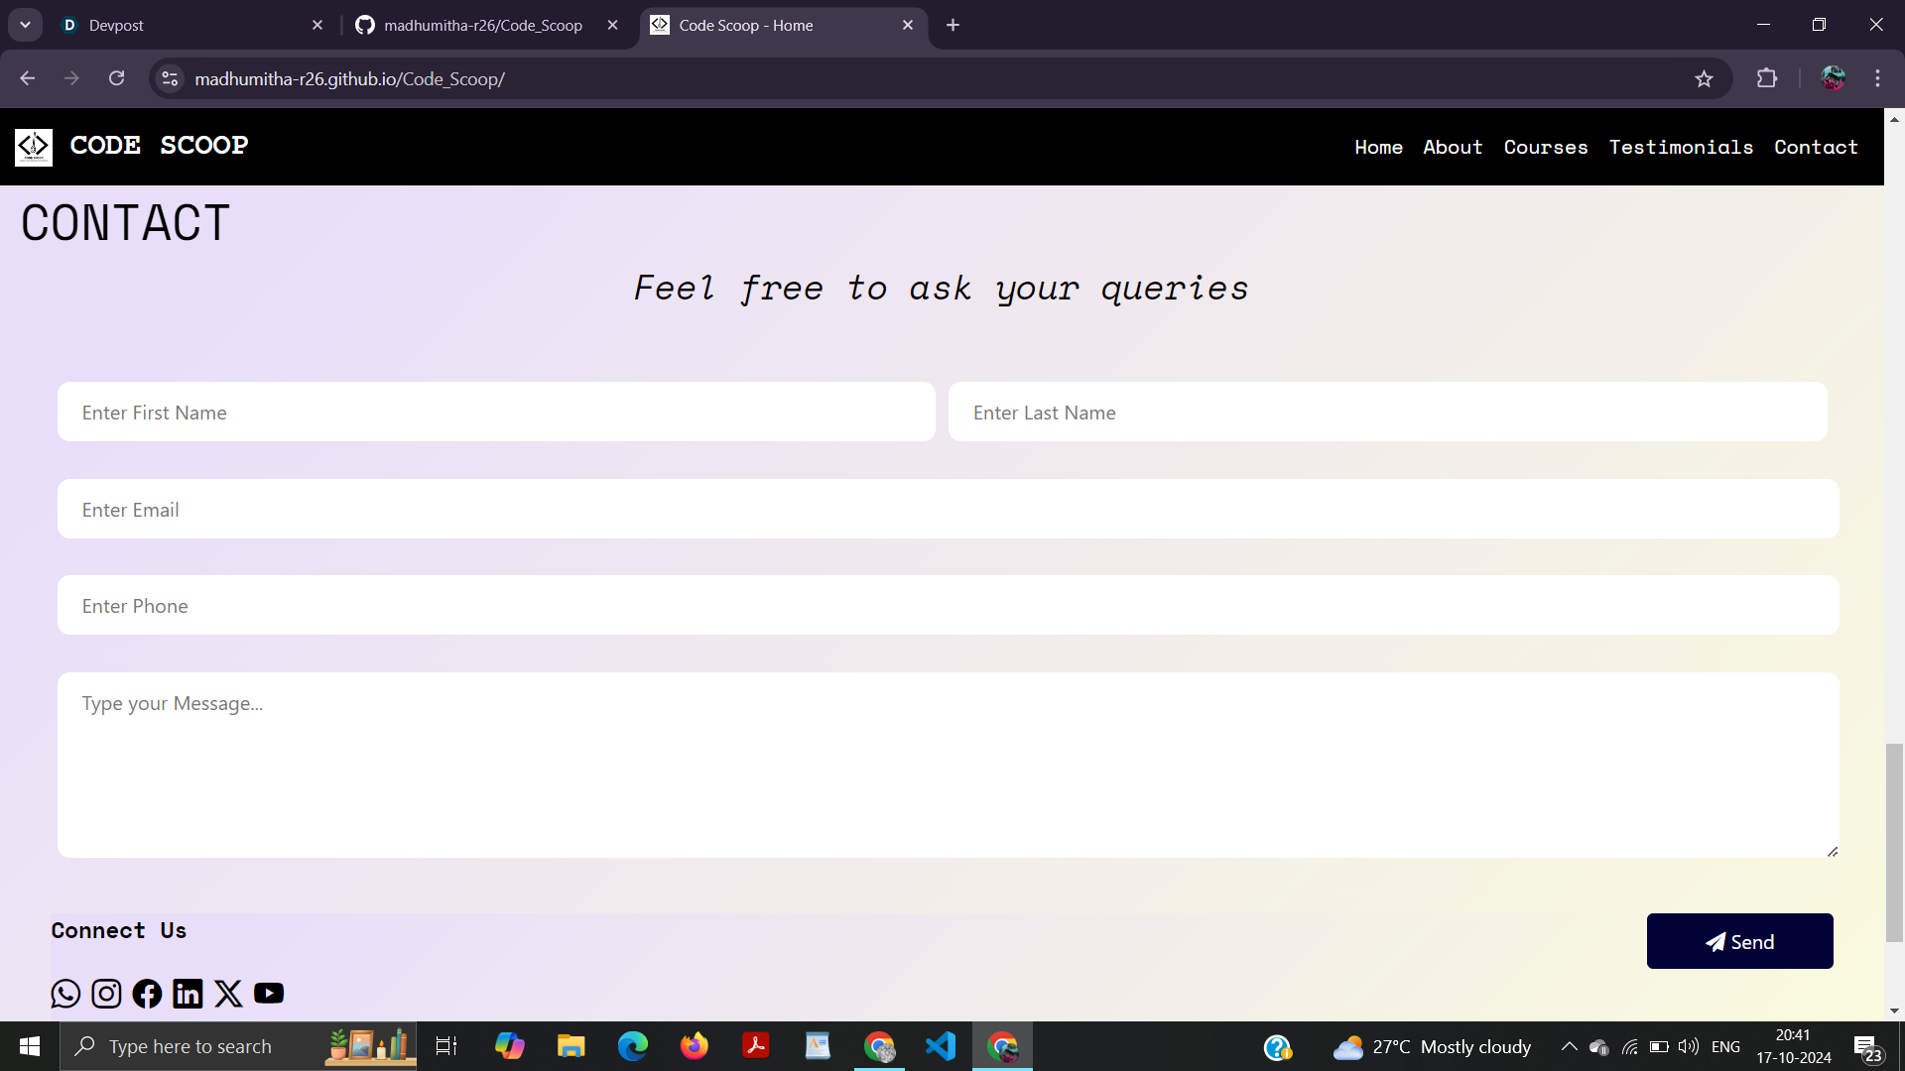Open the Facebook social icon
Image resolution: width=1905 pixels, height=1071 pixels.
(x=147, y=994)
